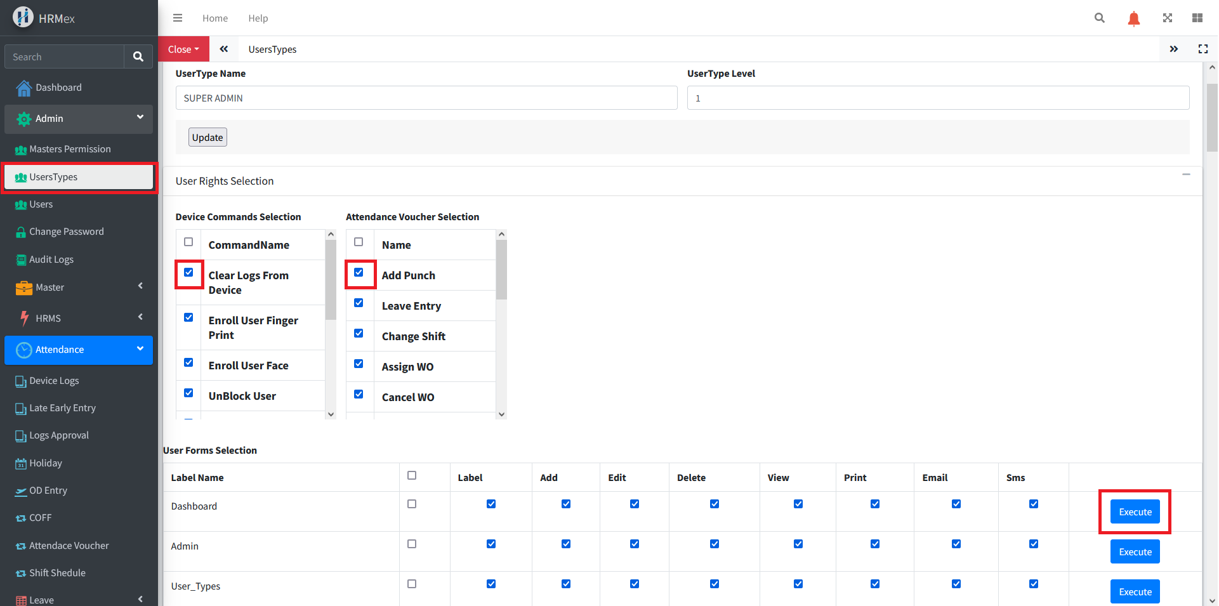Click the notification bell icon

1133,18
